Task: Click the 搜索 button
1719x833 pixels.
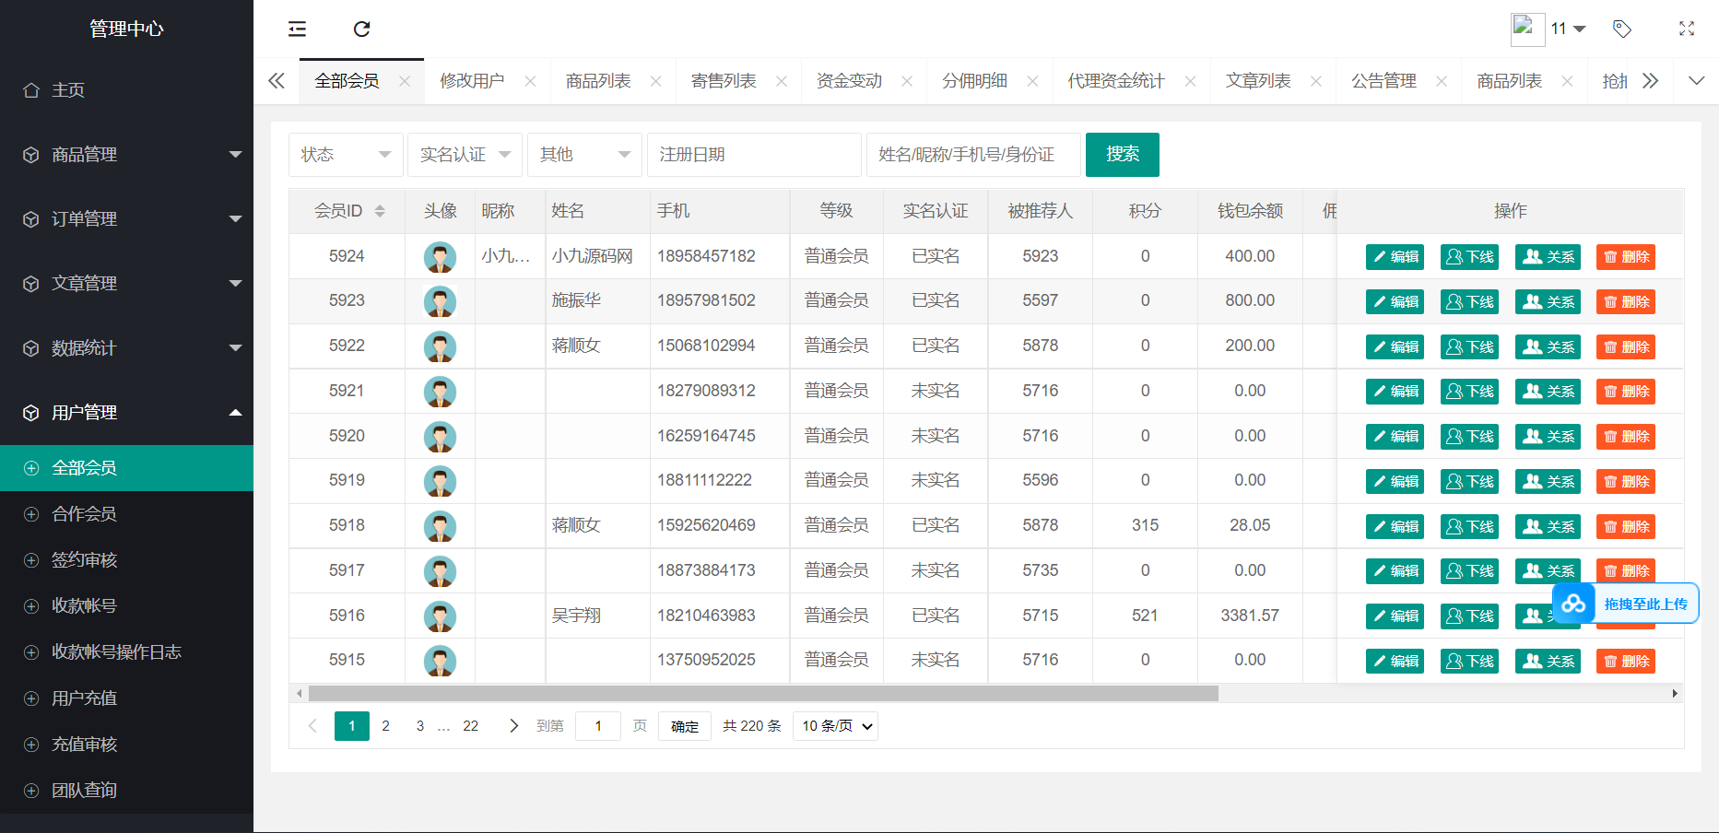Action: (1123, 155)
